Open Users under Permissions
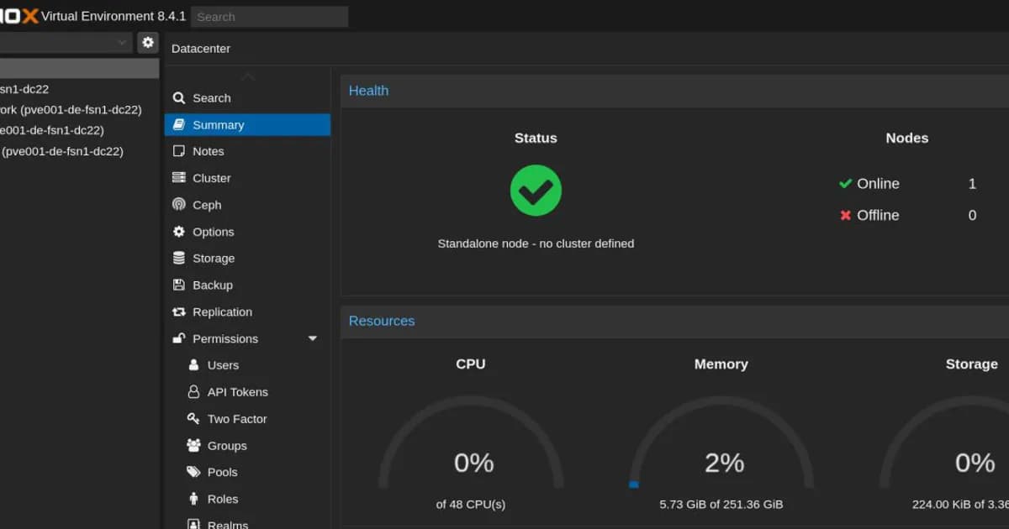The image size is (1009, 529). coord(223,365)
